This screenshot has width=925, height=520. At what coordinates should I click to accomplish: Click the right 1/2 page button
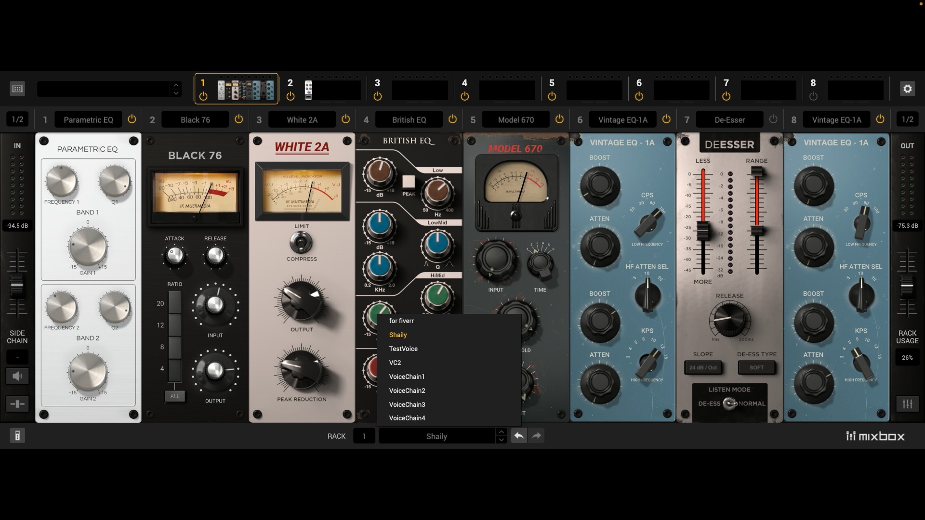pyautogui.click(x=908, y=119)
